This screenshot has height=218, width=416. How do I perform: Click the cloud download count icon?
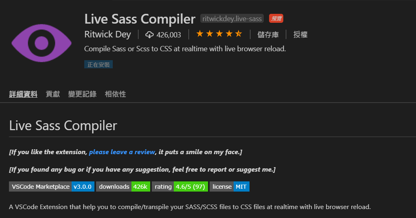click(x=149, y=35)
